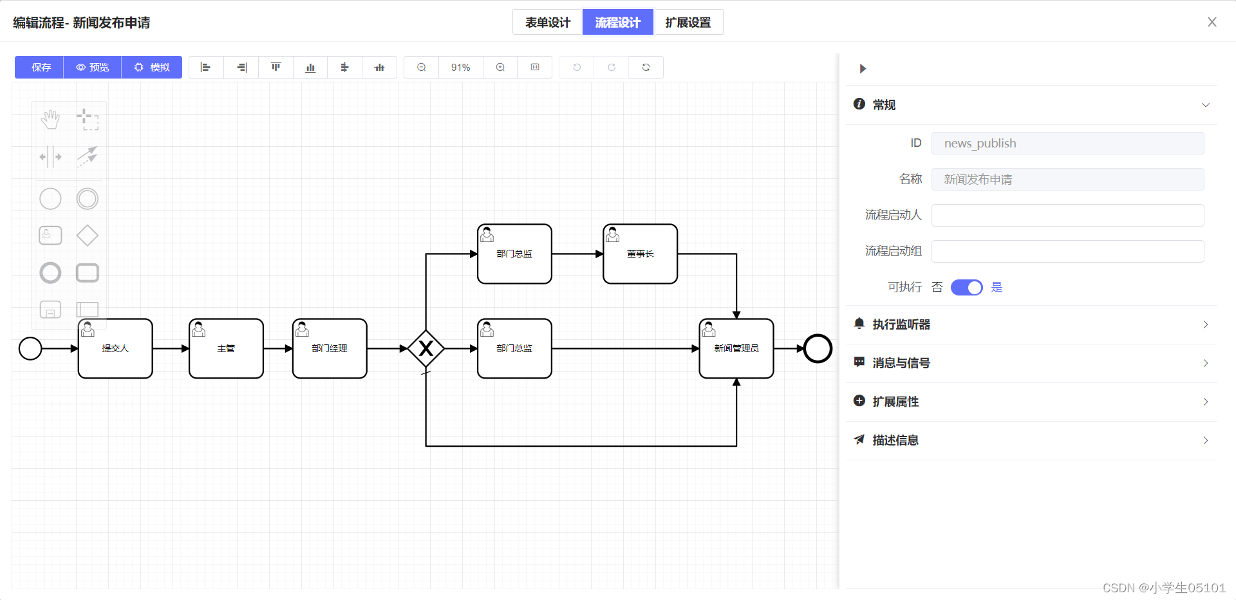Image resolution: width=1236 pixels, height=600 pixels.
Task: Select the hand tool in the palette
Action: (x=50, y=118)
